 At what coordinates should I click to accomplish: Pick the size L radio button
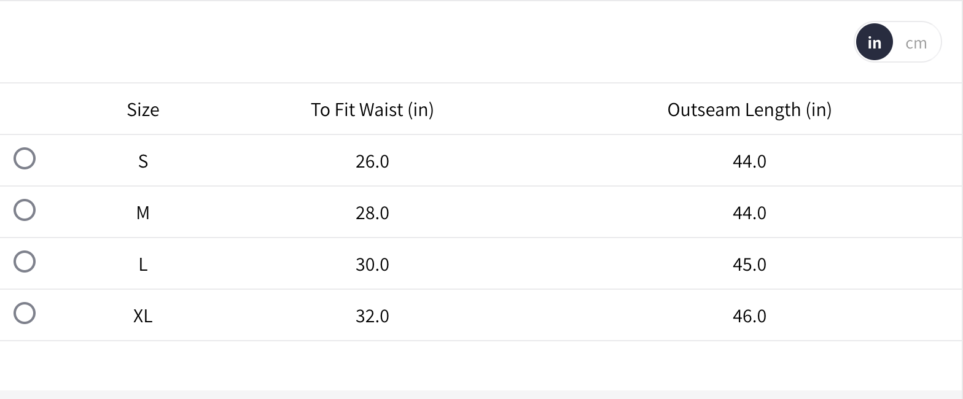point(25,262)
